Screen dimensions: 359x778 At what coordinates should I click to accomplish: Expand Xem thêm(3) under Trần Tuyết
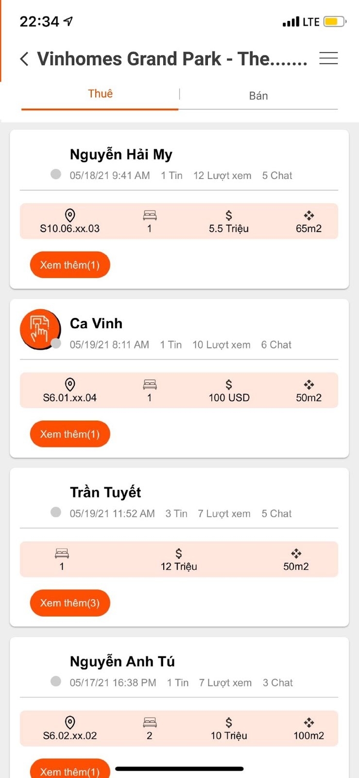click(x=70, y=603)
